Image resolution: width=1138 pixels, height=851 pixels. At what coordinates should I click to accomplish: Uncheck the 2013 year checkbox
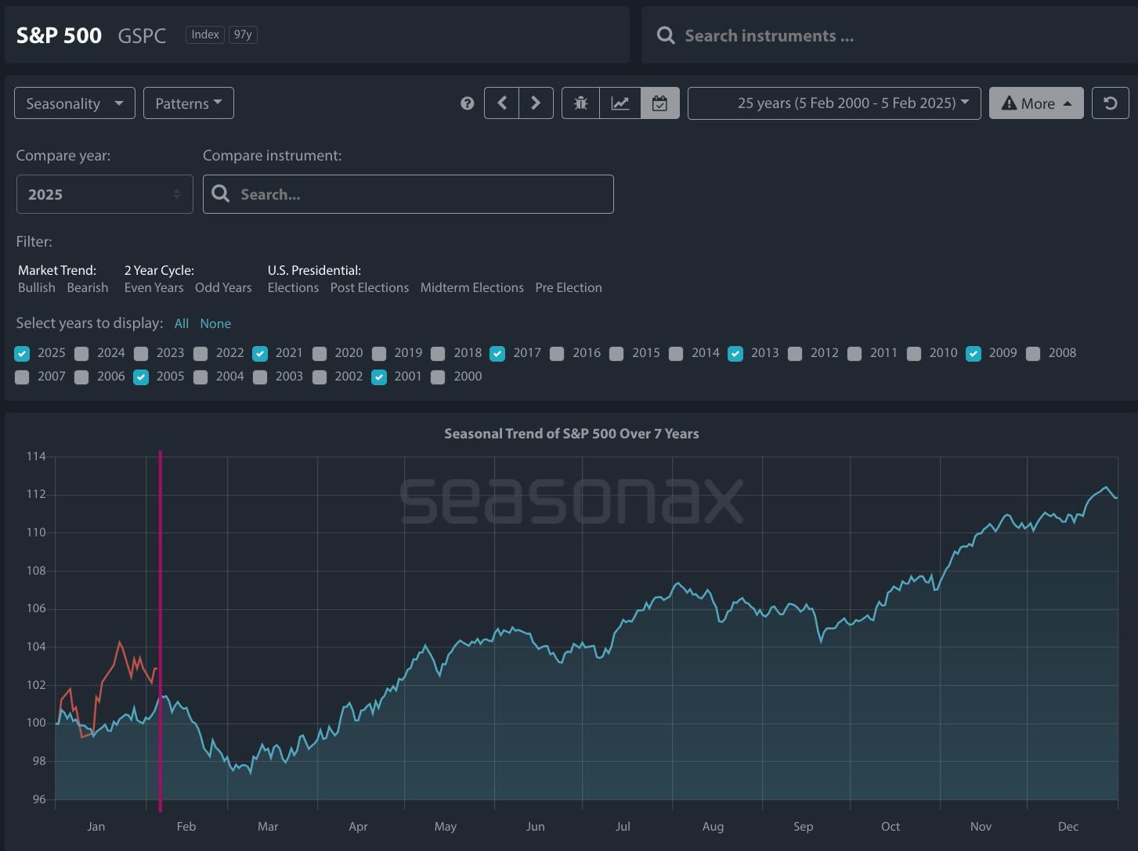[x=735, y=353]
